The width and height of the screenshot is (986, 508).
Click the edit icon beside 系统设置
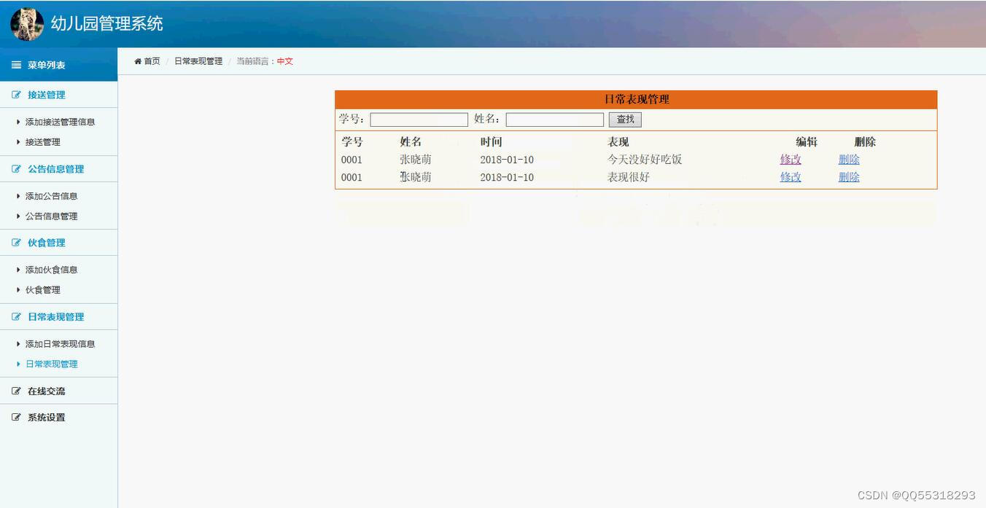(x=16, y=418)
